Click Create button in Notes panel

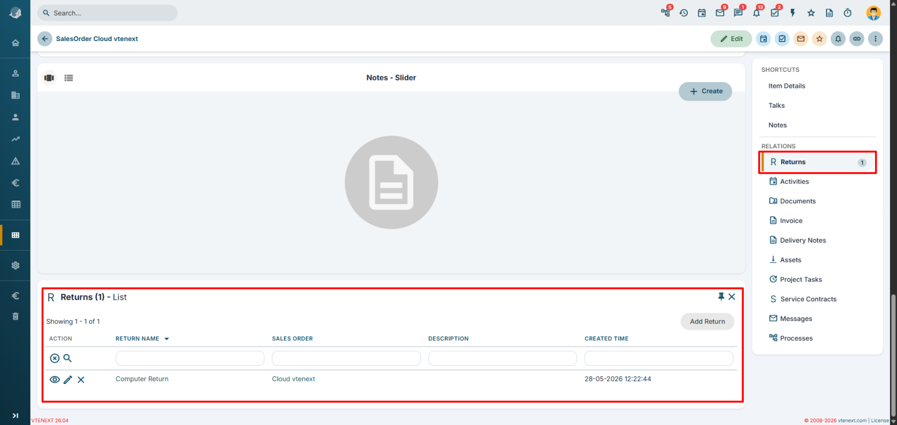click(705, 91)
